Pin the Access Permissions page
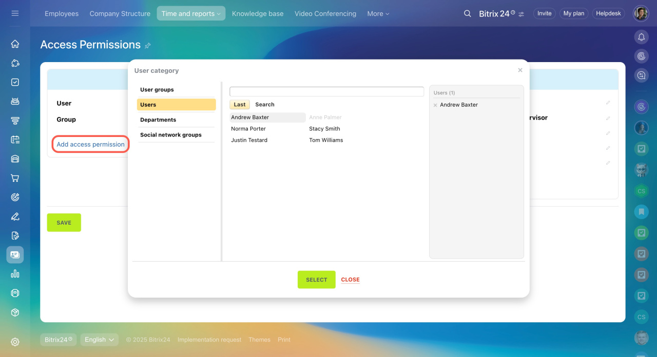 [x=148, y=46]
